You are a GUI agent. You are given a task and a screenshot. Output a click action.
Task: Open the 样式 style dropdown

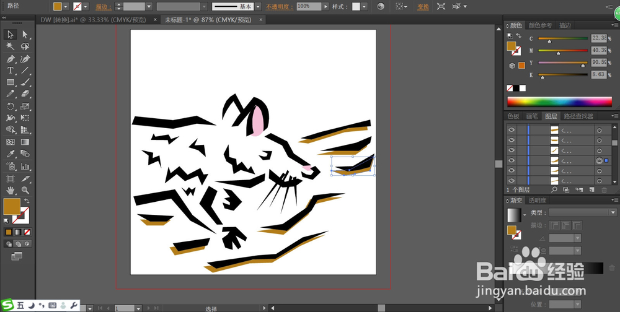tap(364, 7)
